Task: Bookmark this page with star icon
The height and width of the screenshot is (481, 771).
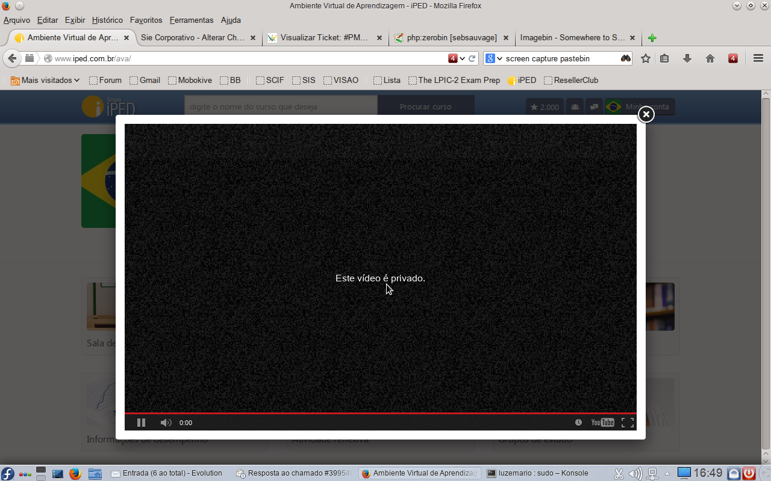Action: [646, 58]
